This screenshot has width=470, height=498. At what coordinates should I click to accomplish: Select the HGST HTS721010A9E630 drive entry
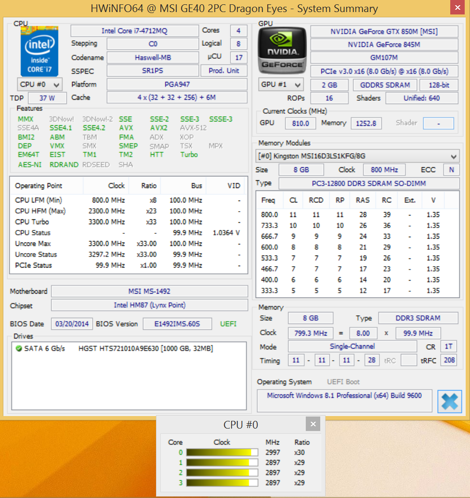tap(129, 349)
